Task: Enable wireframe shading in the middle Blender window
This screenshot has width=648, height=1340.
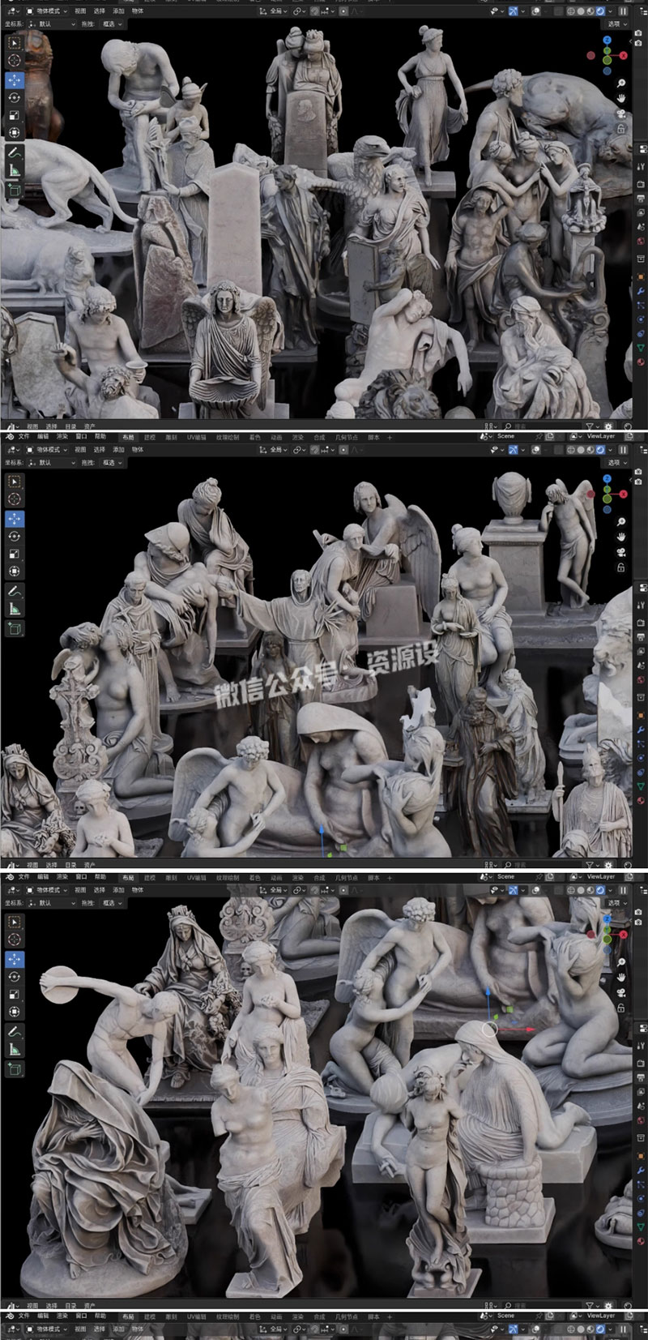Action: point(570,449)
